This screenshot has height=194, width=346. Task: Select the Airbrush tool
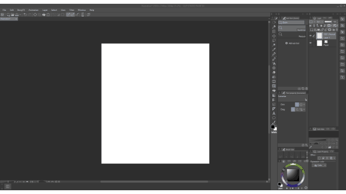coord(274,64)
